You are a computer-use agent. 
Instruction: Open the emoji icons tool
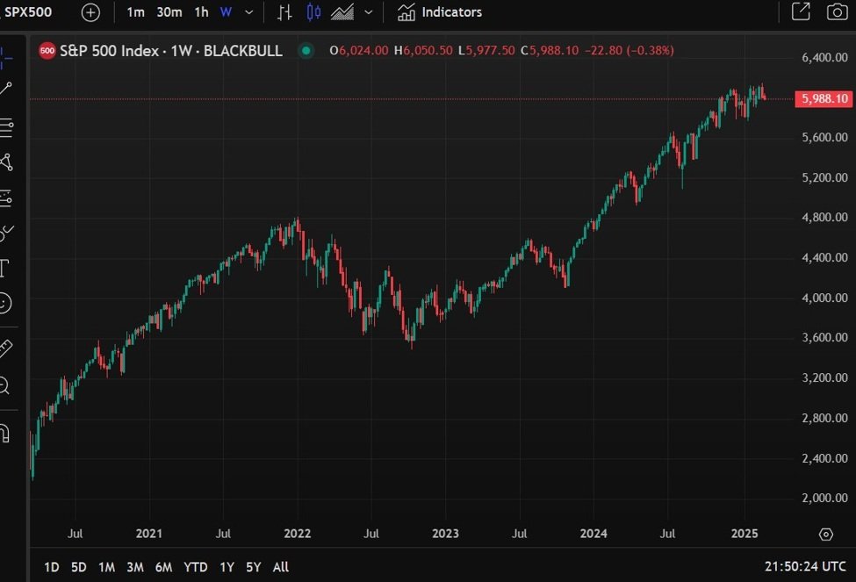4,303
